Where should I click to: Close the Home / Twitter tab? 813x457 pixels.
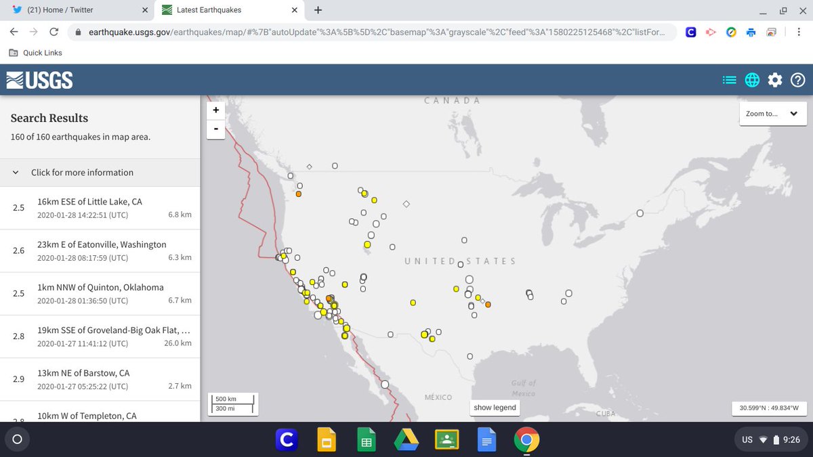click(x=144, y=10)
